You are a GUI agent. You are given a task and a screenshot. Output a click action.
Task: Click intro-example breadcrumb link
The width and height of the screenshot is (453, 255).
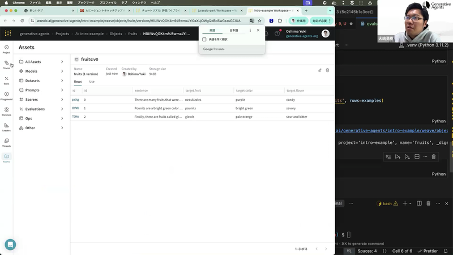click(92, 34)
